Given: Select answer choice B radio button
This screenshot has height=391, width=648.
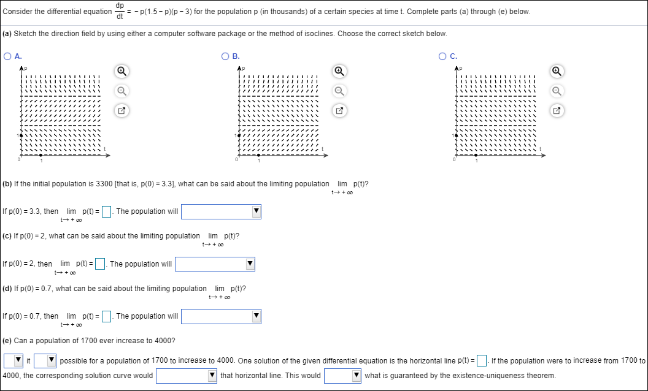Looking at the screenshot, I should click(x=224, y=56).
